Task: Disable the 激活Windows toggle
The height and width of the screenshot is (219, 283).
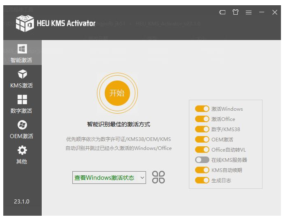Action: pyautogui.click(x=202, y=109)
